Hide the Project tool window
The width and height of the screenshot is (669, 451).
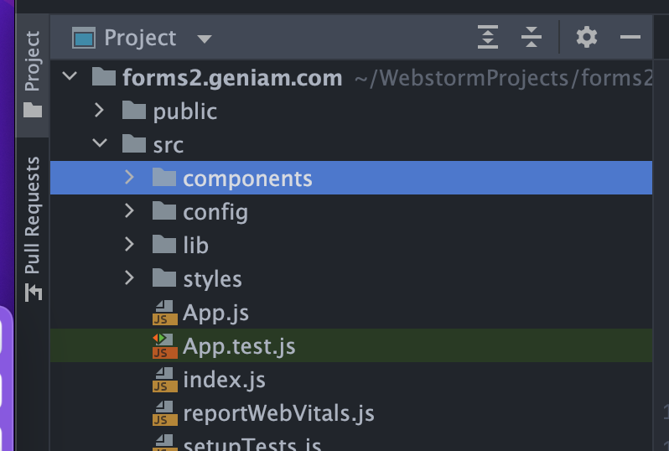630,37
